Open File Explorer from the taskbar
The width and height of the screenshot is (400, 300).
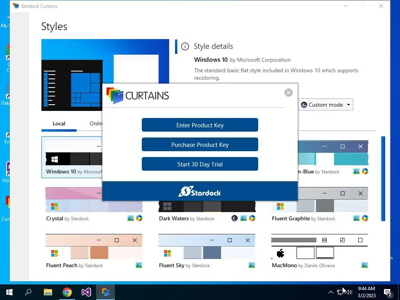click(x=48, y=292)
